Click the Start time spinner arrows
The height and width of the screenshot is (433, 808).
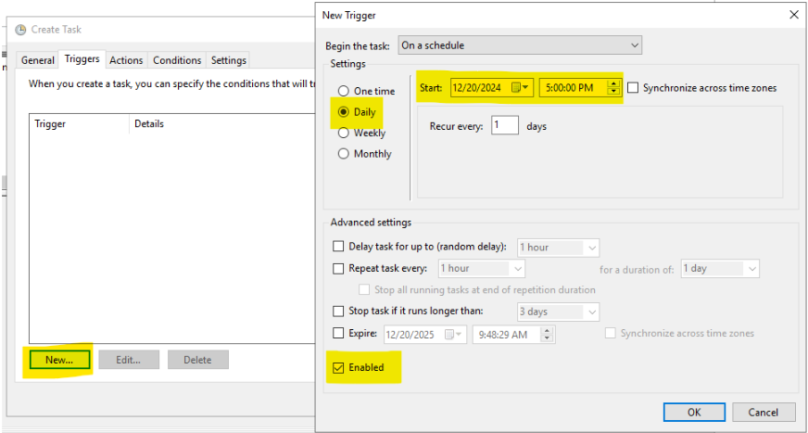click(x=613, y=88)
